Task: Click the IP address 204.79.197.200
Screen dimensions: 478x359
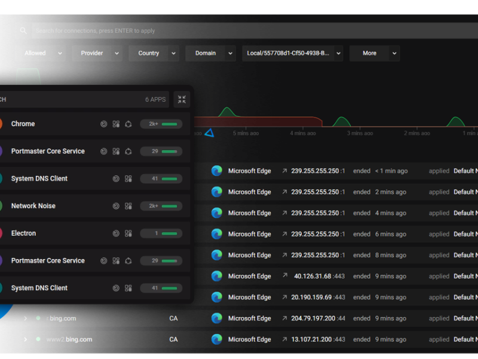Action: pos(313,318)
